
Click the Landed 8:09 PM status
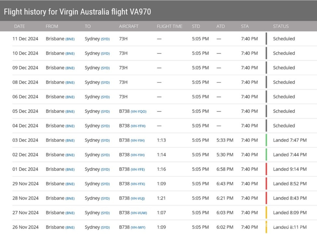(x=290, y=213)
